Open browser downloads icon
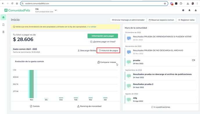Viewport: 200px width, 114px height. pyautogui.click(x=188, y=3)
